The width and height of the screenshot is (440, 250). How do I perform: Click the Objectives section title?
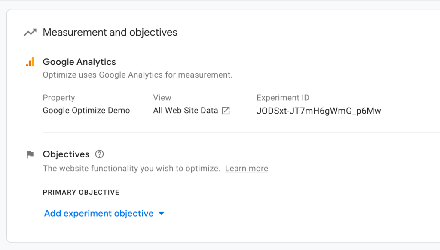66,154
